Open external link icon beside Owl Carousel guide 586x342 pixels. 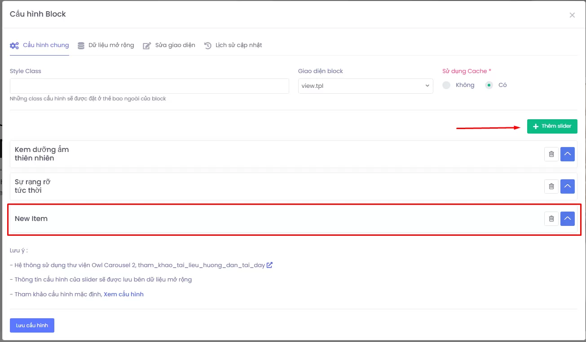click(x=269, y=265)
